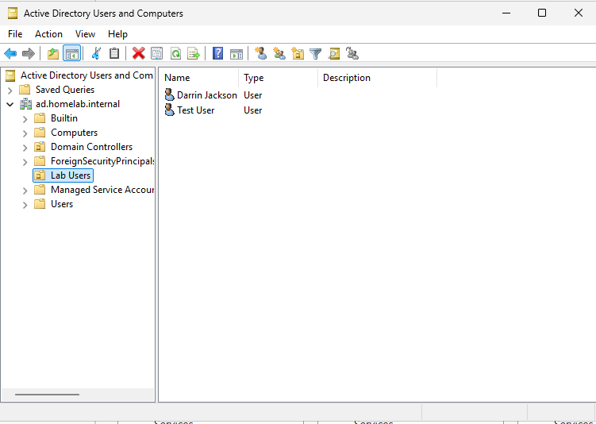596x424 pixels.
Task: Go forward with the gray Forward arrow
Action: tap(29, 54)
